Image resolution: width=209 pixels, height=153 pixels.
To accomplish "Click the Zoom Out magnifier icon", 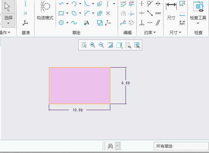I will pos(101,45).
